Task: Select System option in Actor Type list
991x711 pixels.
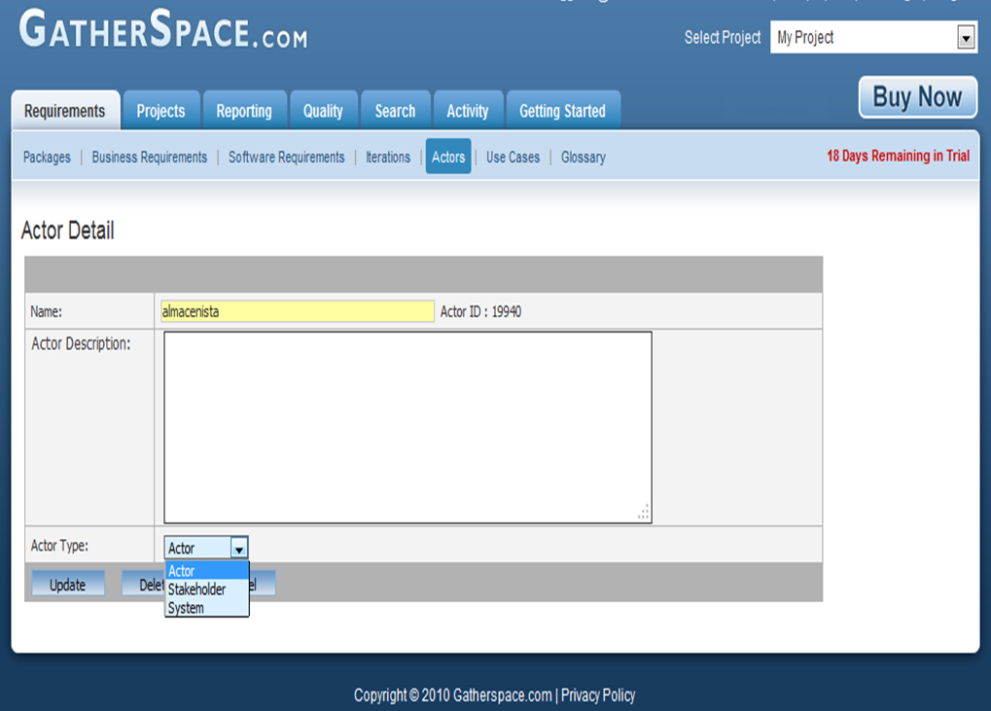Action: point(186,608)
